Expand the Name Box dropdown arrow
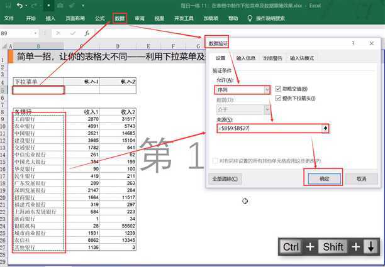Screen dimensions: 385x267 coord(36,33)
